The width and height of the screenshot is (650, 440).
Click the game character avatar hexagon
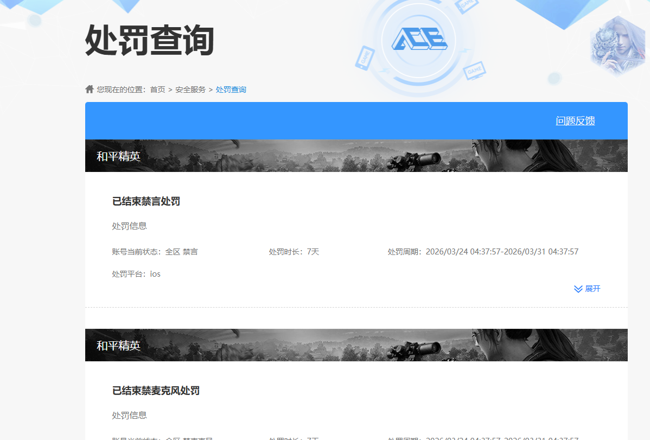618,47
